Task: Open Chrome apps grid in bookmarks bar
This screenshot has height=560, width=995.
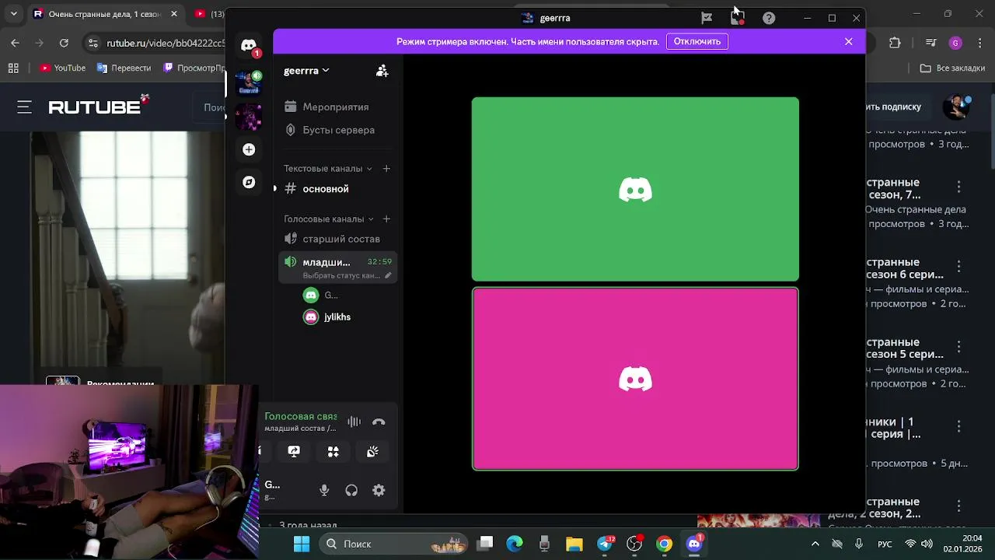Action: point(13,68)
